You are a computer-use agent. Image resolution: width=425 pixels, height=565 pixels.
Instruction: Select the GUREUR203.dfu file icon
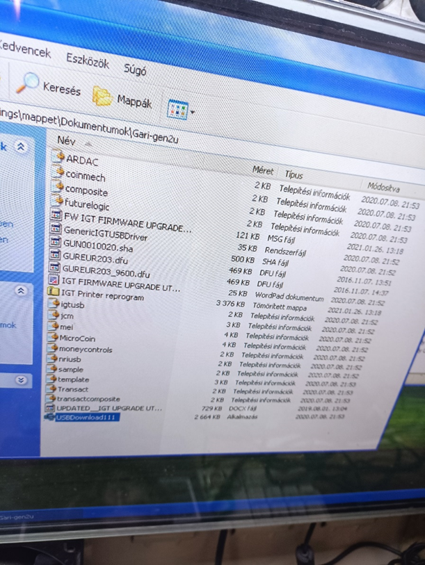pyautogui.click(x=55, y=255)
